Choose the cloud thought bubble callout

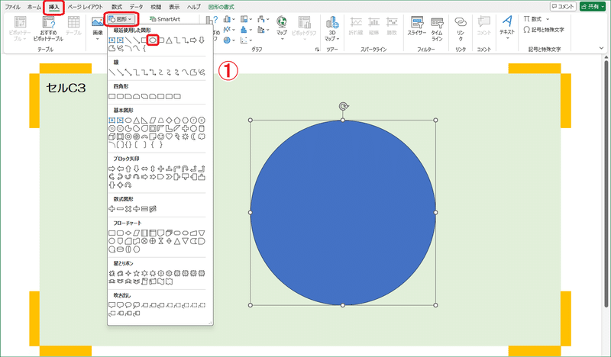137,305
